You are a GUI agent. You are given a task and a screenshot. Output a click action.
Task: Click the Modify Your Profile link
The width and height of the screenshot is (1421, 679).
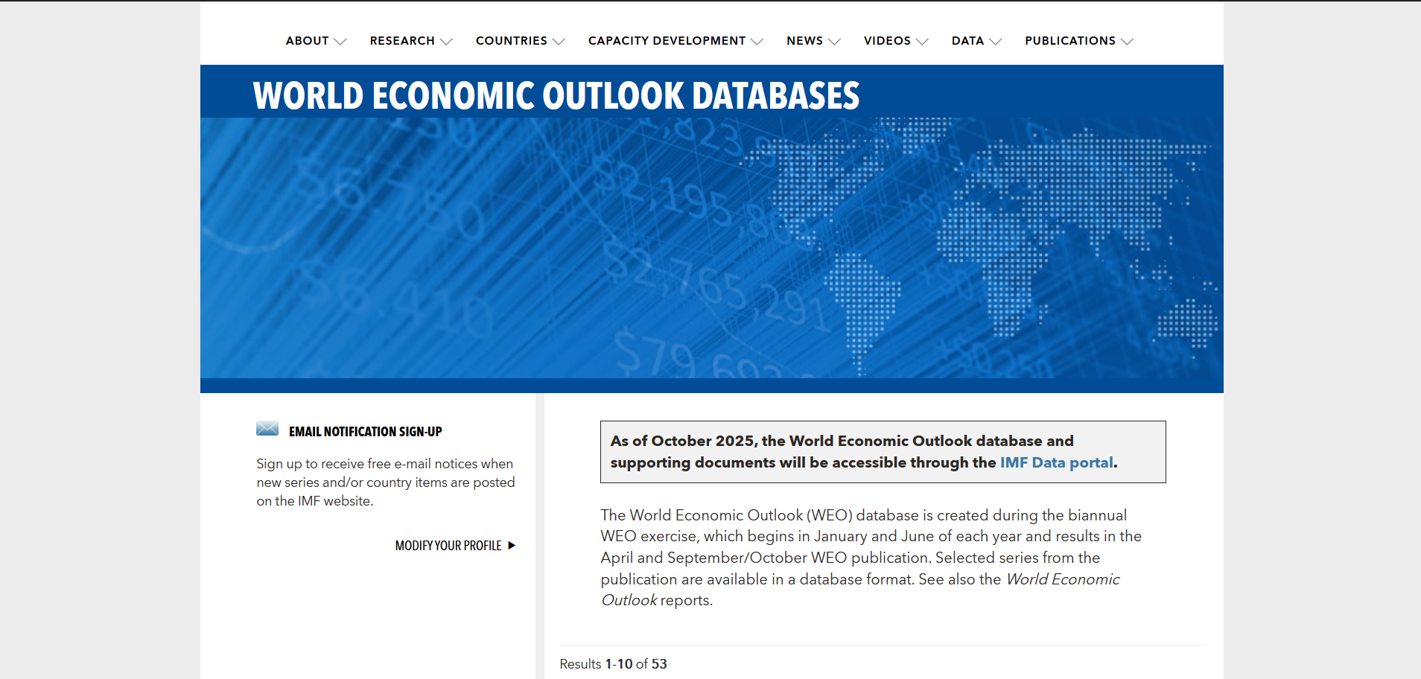pos(448,546)
